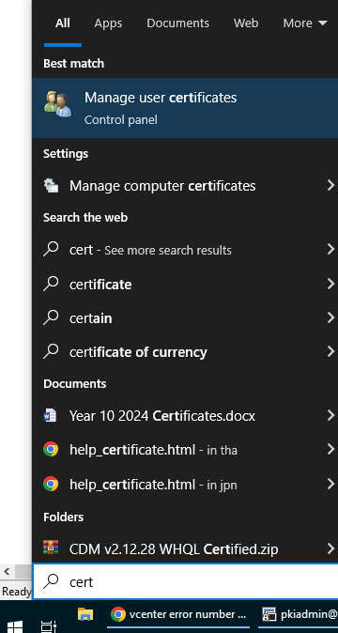Viewport: 338px width, 633px height.
Task: Expand the chevron for Year 10 2024 Certificates.docx
Action: point(330,415)
